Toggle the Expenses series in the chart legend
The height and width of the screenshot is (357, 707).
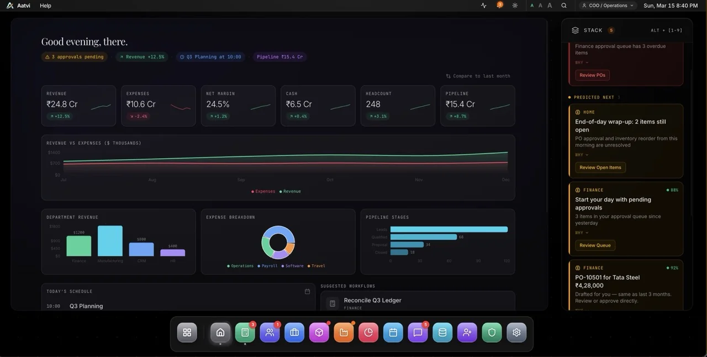[x=262, y=191]
